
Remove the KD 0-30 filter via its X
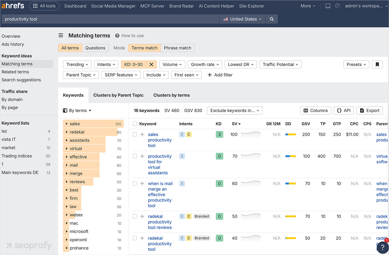[x=151, y=64]
